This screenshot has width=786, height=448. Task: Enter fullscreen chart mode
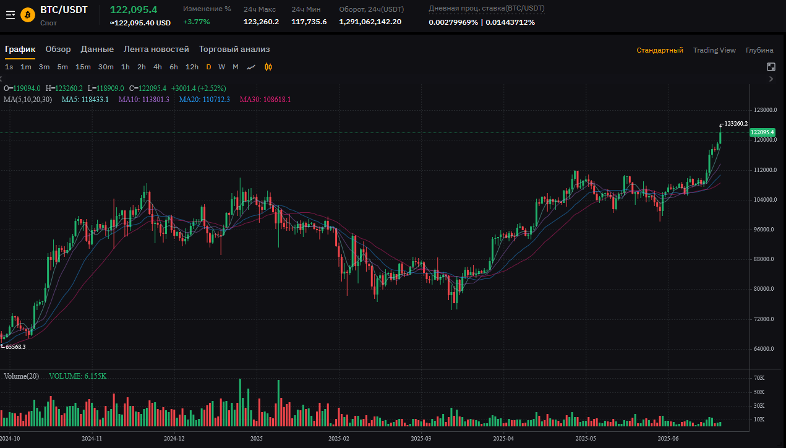point(771,67)
